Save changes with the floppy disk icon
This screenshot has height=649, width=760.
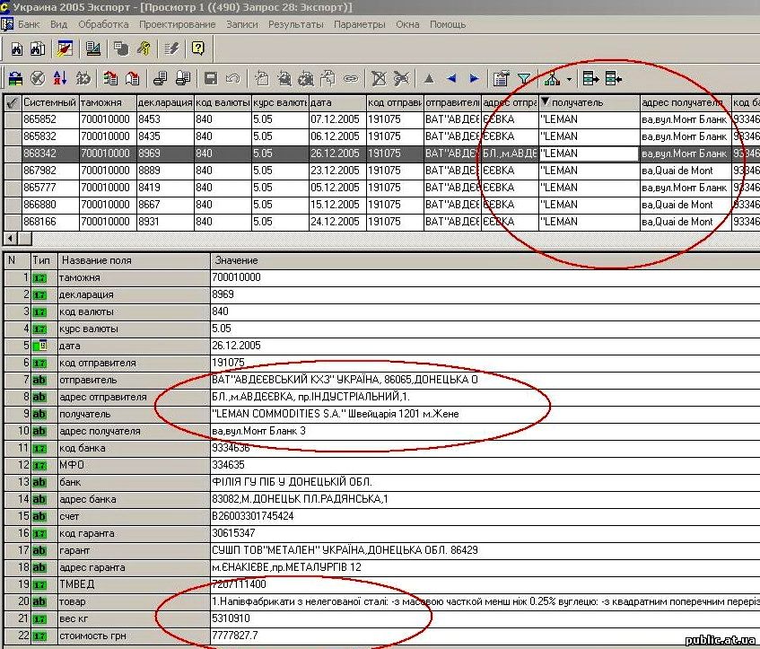[211, 78]
